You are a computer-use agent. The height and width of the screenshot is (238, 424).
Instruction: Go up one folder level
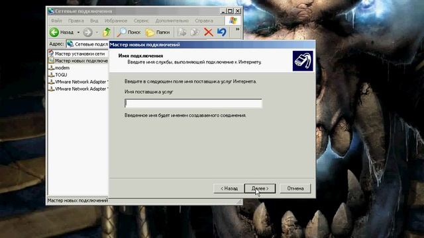(x=107, y=32)
